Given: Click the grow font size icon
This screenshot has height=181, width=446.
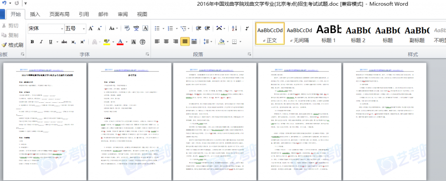Looking at the screenshot, I should [x=91, y=29].
